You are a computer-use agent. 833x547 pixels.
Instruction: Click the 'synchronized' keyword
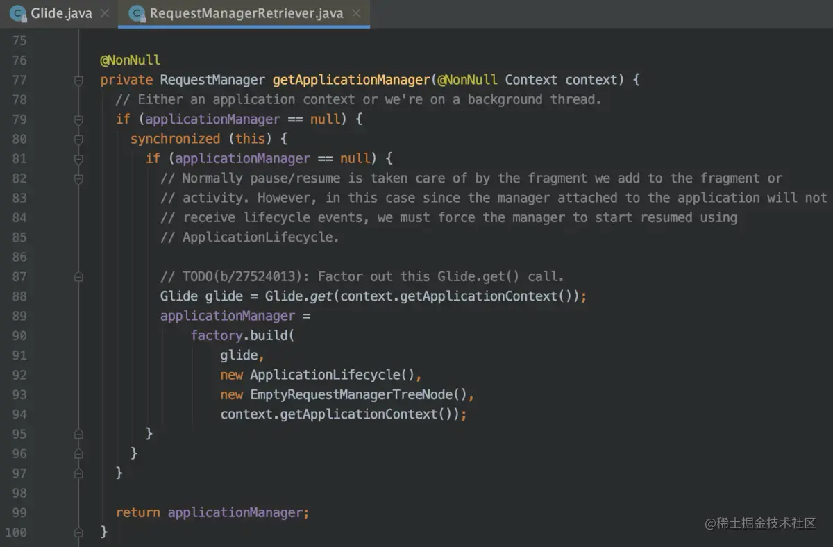pos(176,139)
